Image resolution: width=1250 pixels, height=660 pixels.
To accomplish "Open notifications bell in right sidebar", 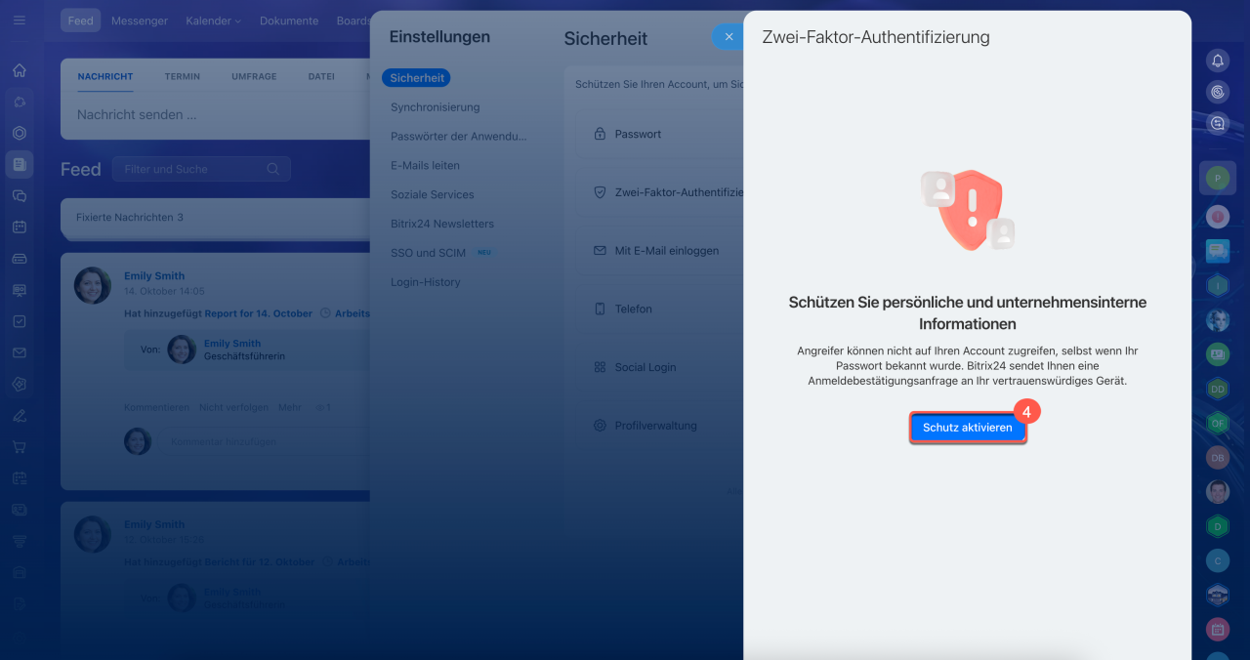I will [1218, 61].
